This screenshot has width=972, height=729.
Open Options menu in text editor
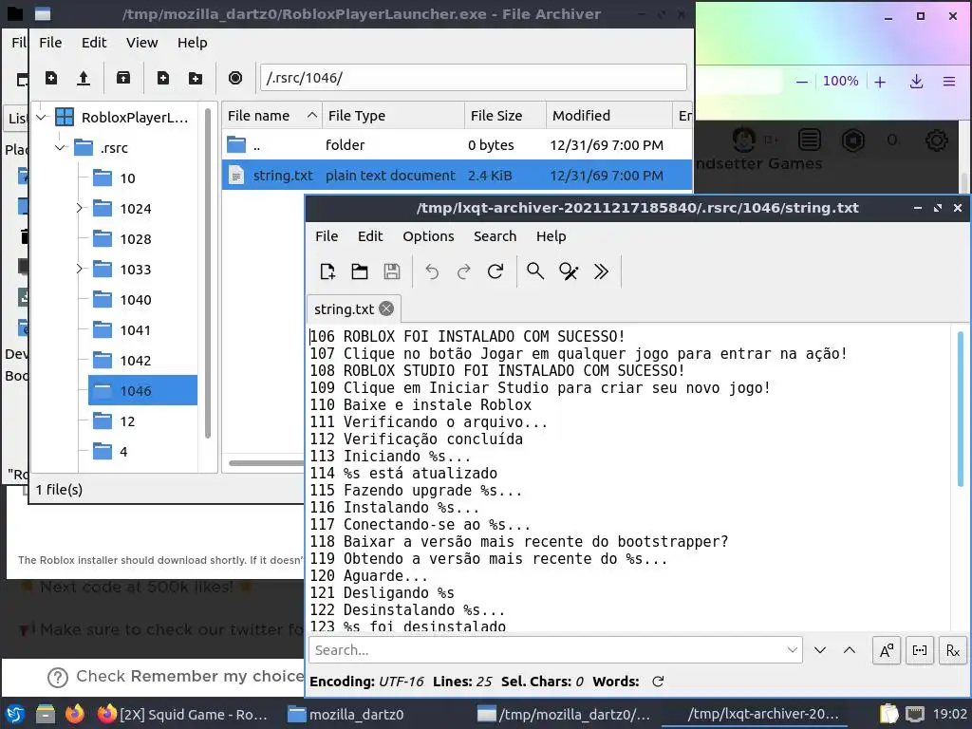(x=428, y=236)
